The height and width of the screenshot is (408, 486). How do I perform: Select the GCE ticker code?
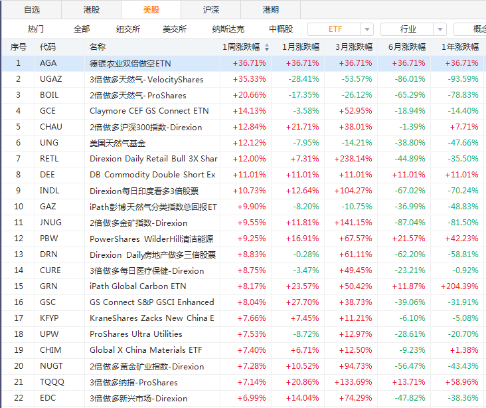click(x=47, y=111)
